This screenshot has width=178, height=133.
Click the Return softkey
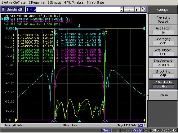[x=163, y=95]
